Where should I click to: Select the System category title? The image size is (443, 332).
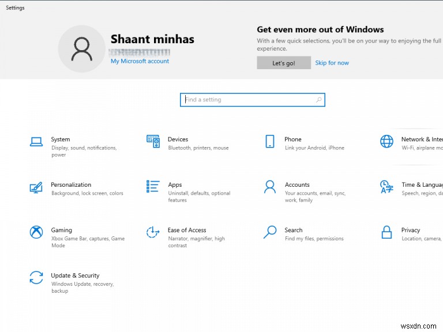[61, 139]
